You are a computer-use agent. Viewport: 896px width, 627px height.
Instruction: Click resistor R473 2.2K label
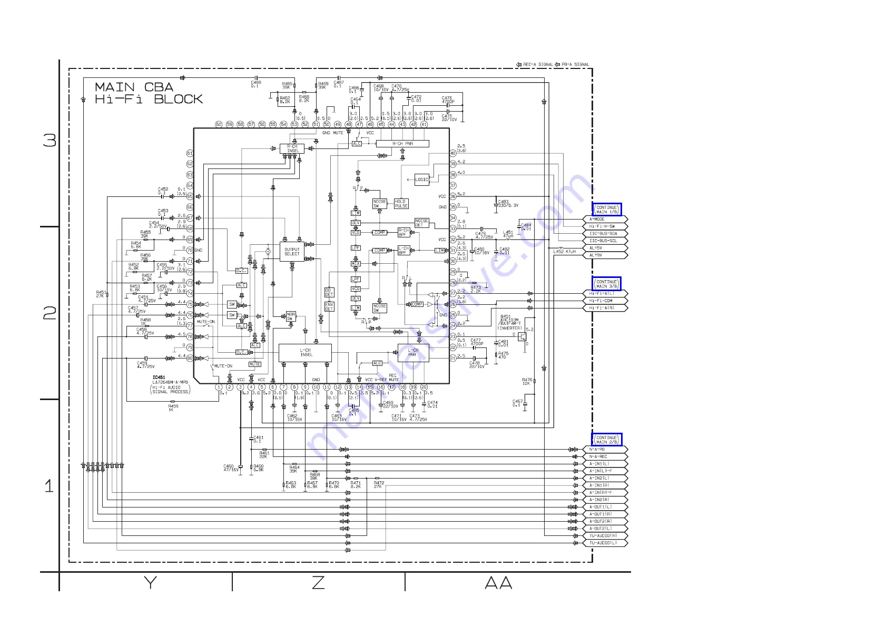pyautogui.click(x=476, y=290)
